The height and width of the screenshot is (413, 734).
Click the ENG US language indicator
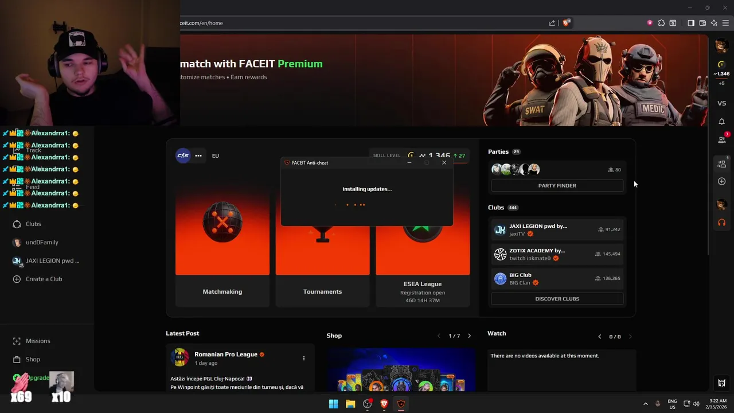[x=672, y=404]
